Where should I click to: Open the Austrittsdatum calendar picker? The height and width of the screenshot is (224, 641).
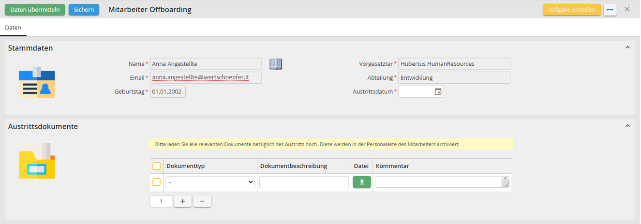[x=438, y=91]
